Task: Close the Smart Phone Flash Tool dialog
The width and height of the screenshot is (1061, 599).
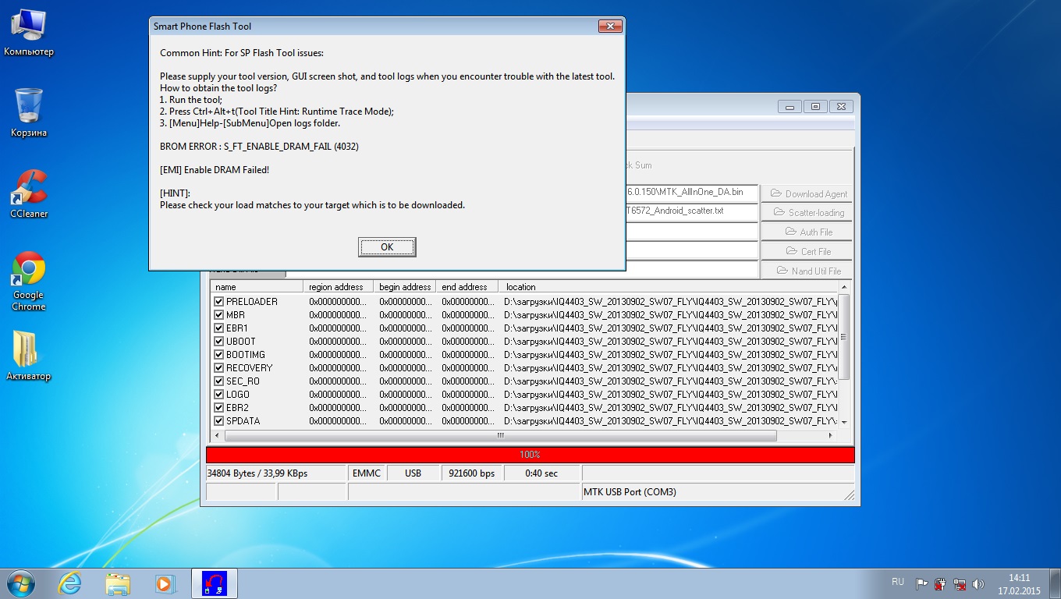Action: coord(609,27)
